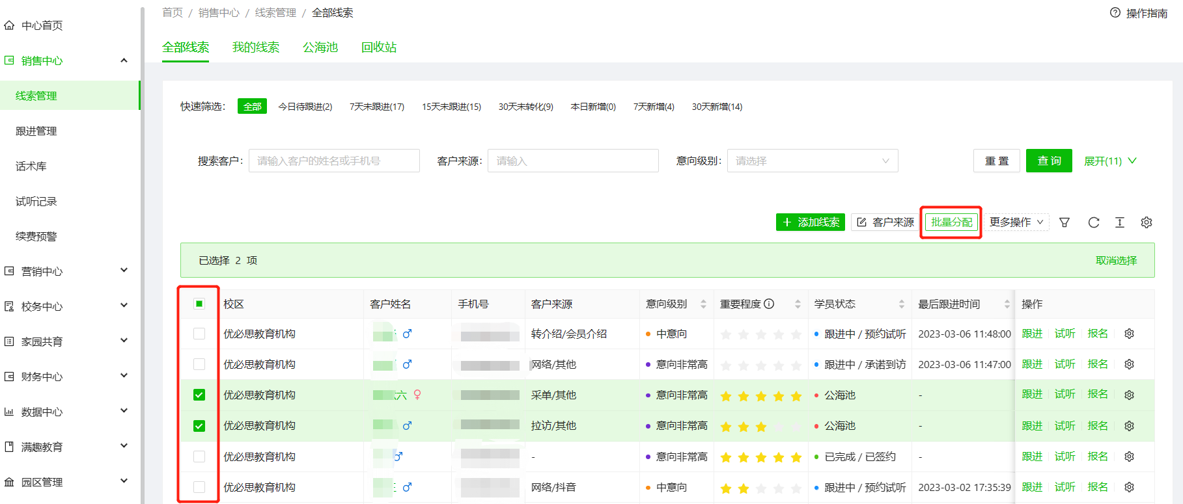
Task: Click the 满趣教育 sidebar icon
Action: pyautogui.click(x=9, y=447)
